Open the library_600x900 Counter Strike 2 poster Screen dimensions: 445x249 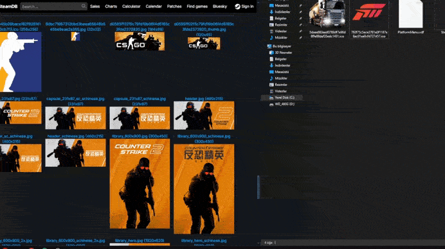[x=140, y=184]
